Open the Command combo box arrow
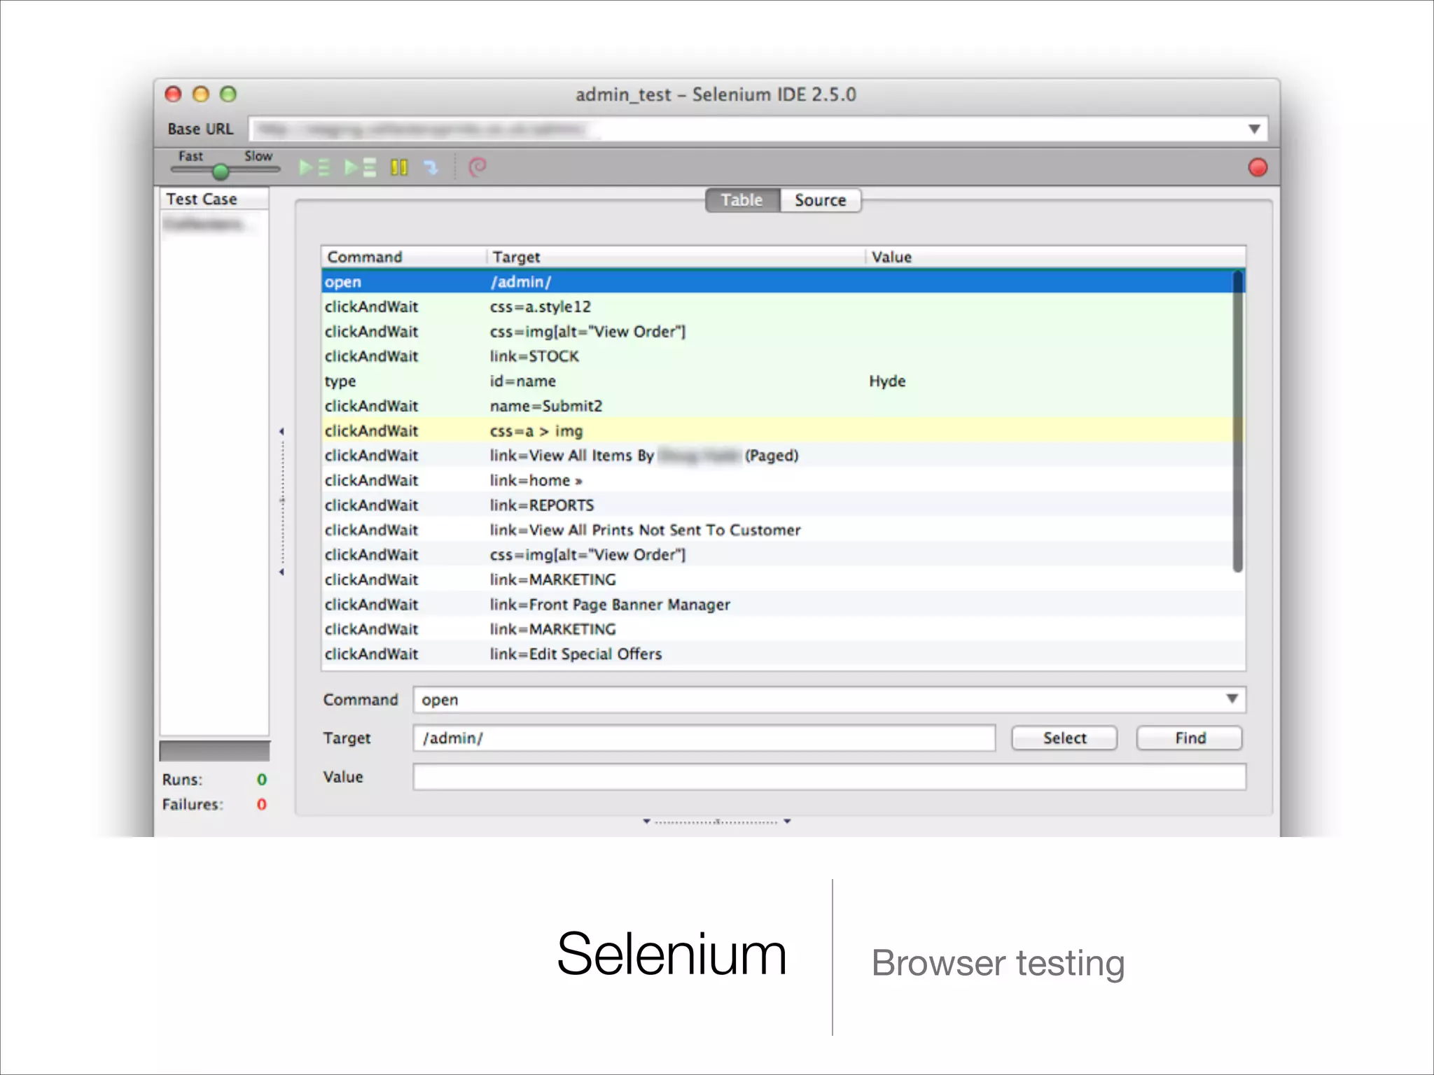The width and height of the screenshot is (1434, 1075). [1232, 699]
